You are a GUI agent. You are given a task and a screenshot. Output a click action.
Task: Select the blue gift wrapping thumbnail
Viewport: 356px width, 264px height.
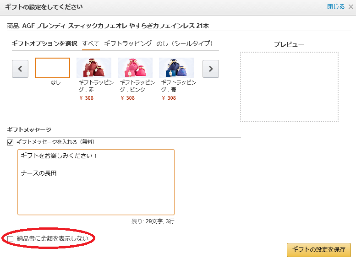point(176,68)
